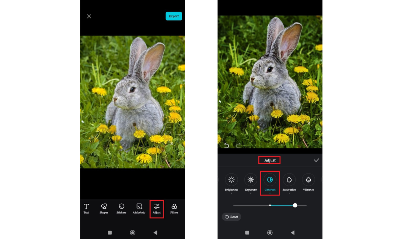Viewport: 419px width, 239px height.
Task: Open the Filters tool
Action: tap(174, 209)
